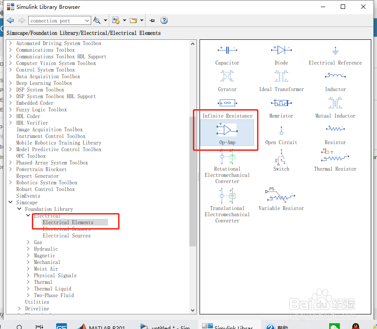This screenshot has width=377, height=329.
Task: Click the new model toolbar icon
Action: click(x=116, y=20)
